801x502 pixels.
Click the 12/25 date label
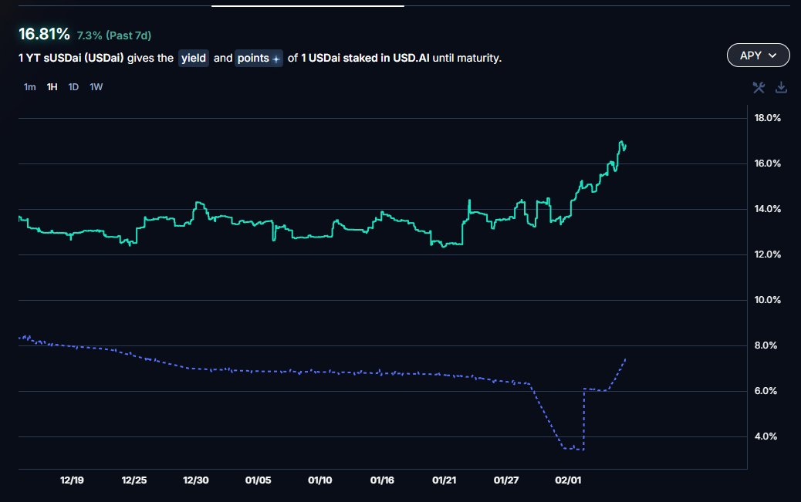point(133,480)
